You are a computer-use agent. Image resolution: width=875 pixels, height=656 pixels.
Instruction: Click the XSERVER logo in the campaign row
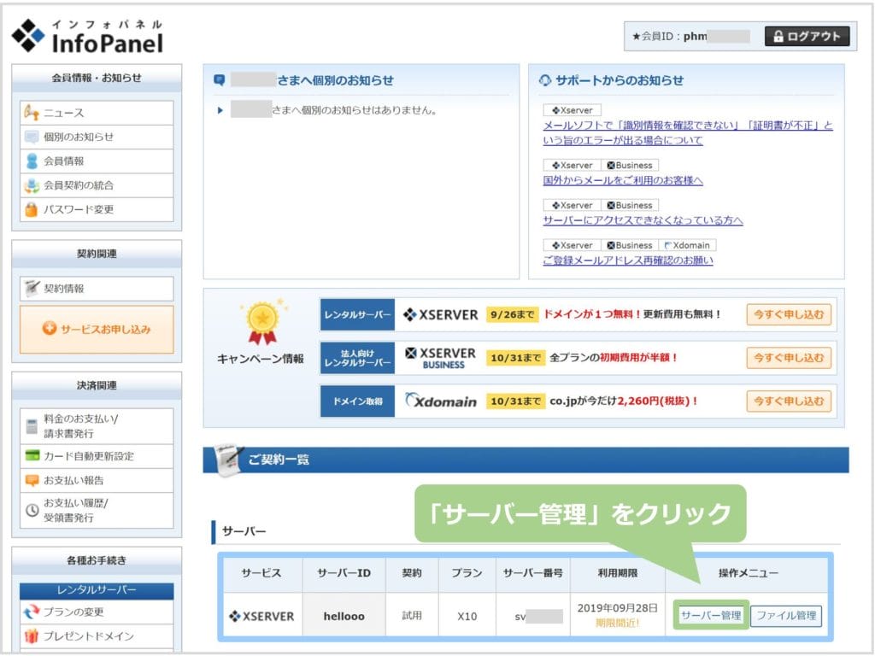pyautogui.click(x=441, y=314)
